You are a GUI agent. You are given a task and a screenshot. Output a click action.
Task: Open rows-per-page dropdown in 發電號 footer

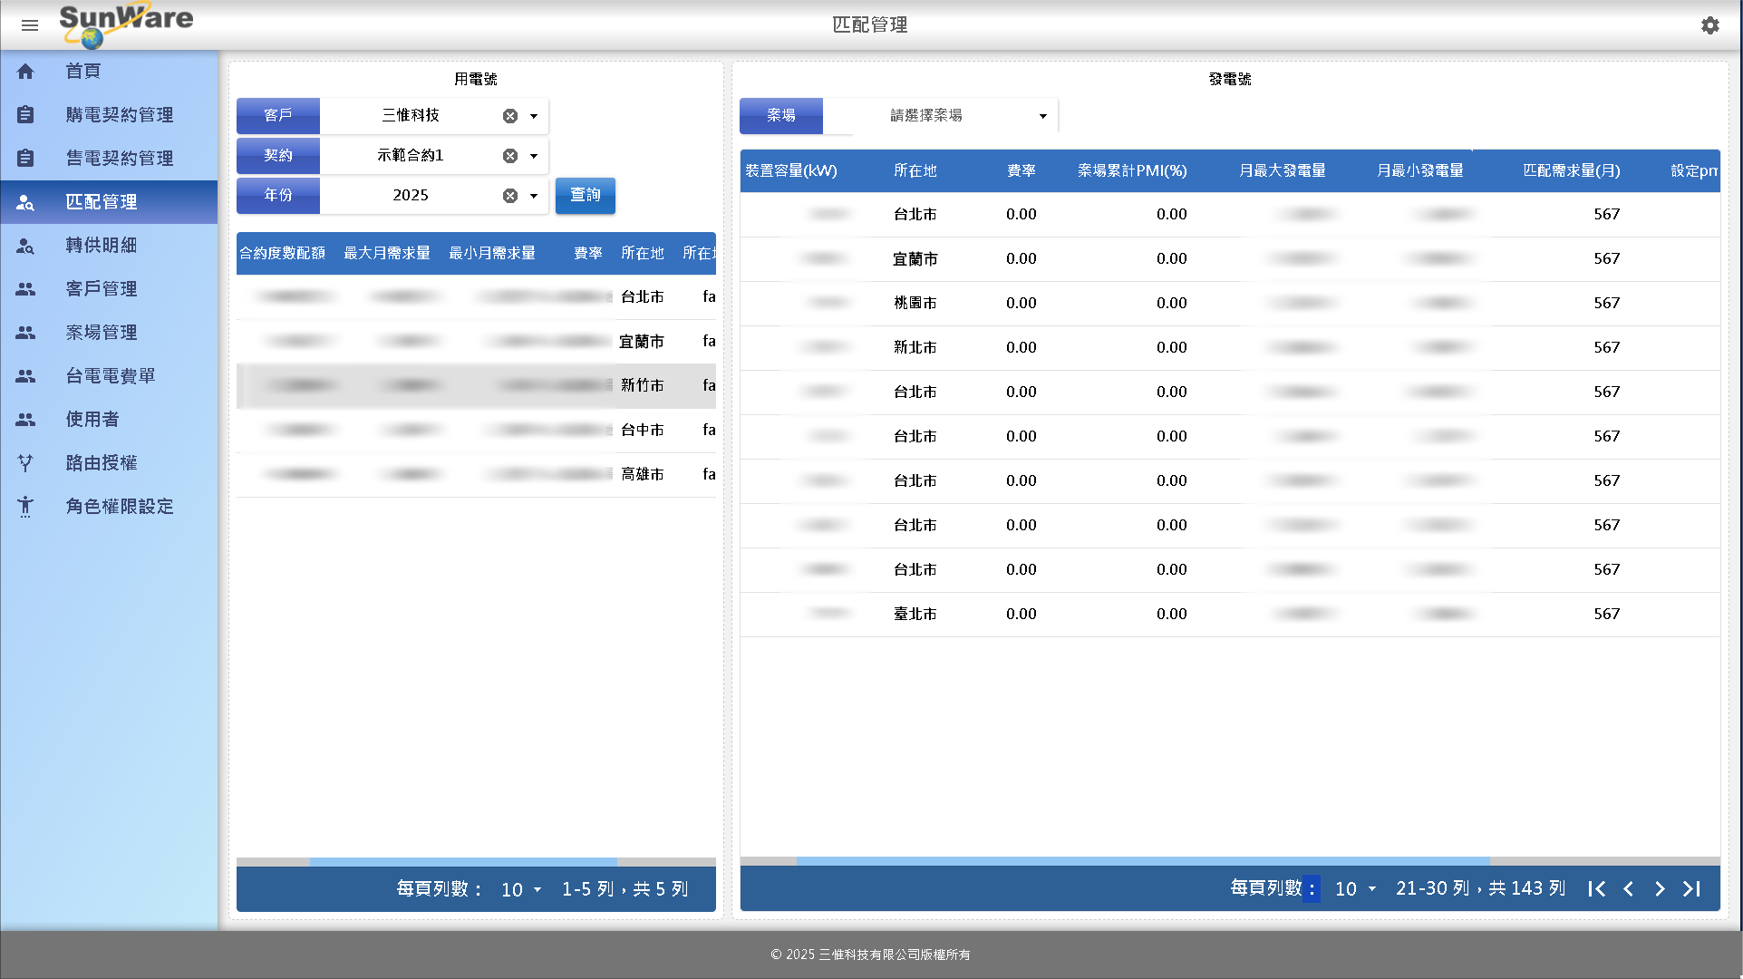(x=1356, y=889)
